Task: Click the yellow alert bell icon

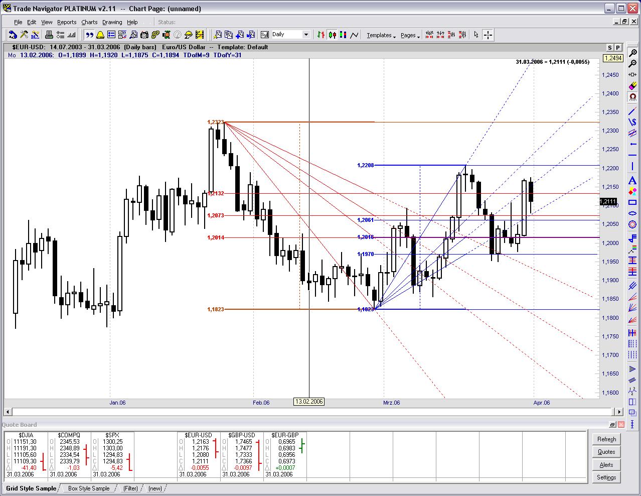Action: (100, 35)
